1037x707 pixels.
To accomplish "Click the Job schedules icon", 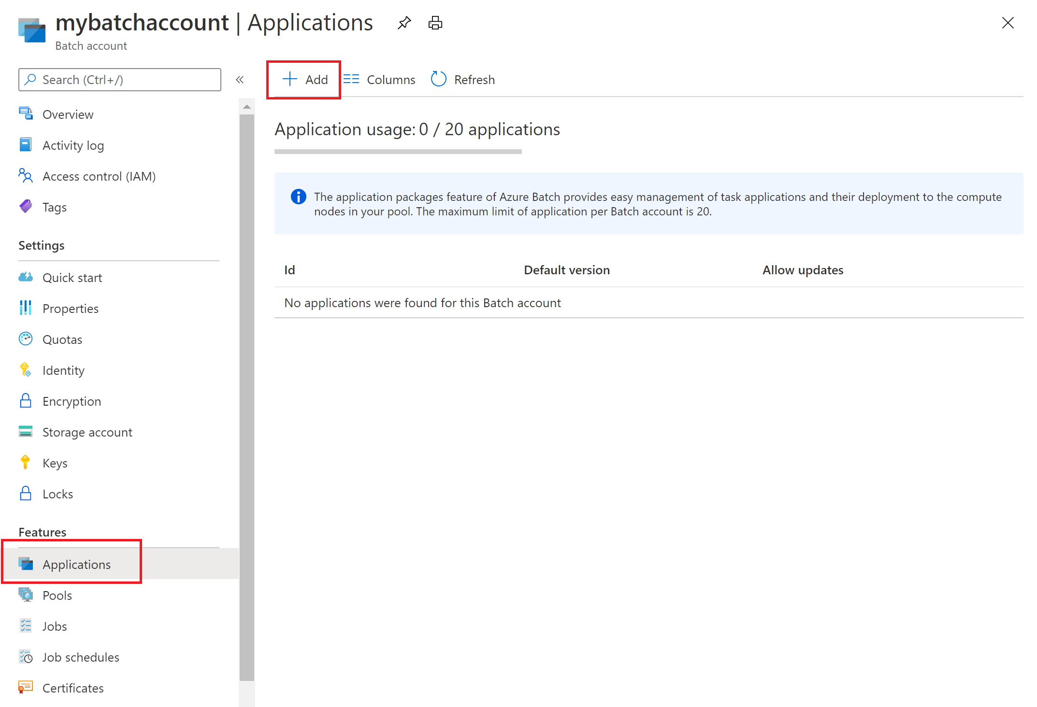I will (x=26, y=657).
